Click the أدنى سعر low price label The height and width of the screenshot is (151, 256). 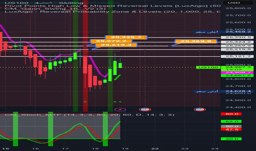[207, 91]
